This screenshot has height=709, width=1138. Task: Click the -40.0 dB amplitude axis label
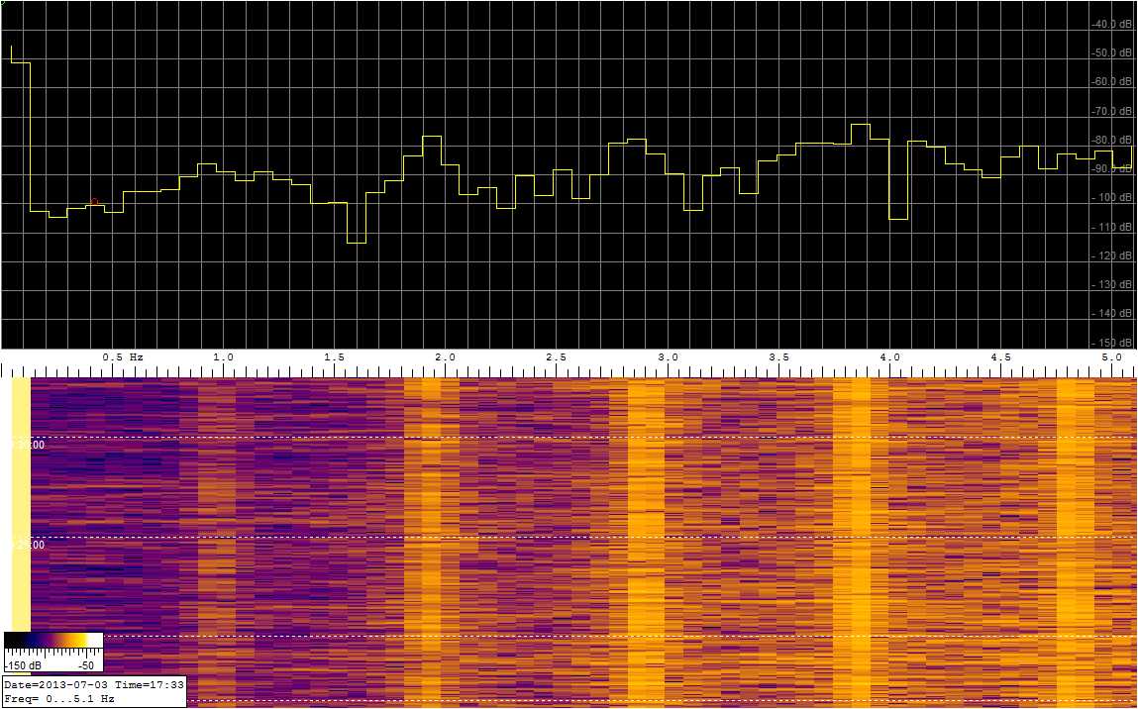click(1109, 24)
